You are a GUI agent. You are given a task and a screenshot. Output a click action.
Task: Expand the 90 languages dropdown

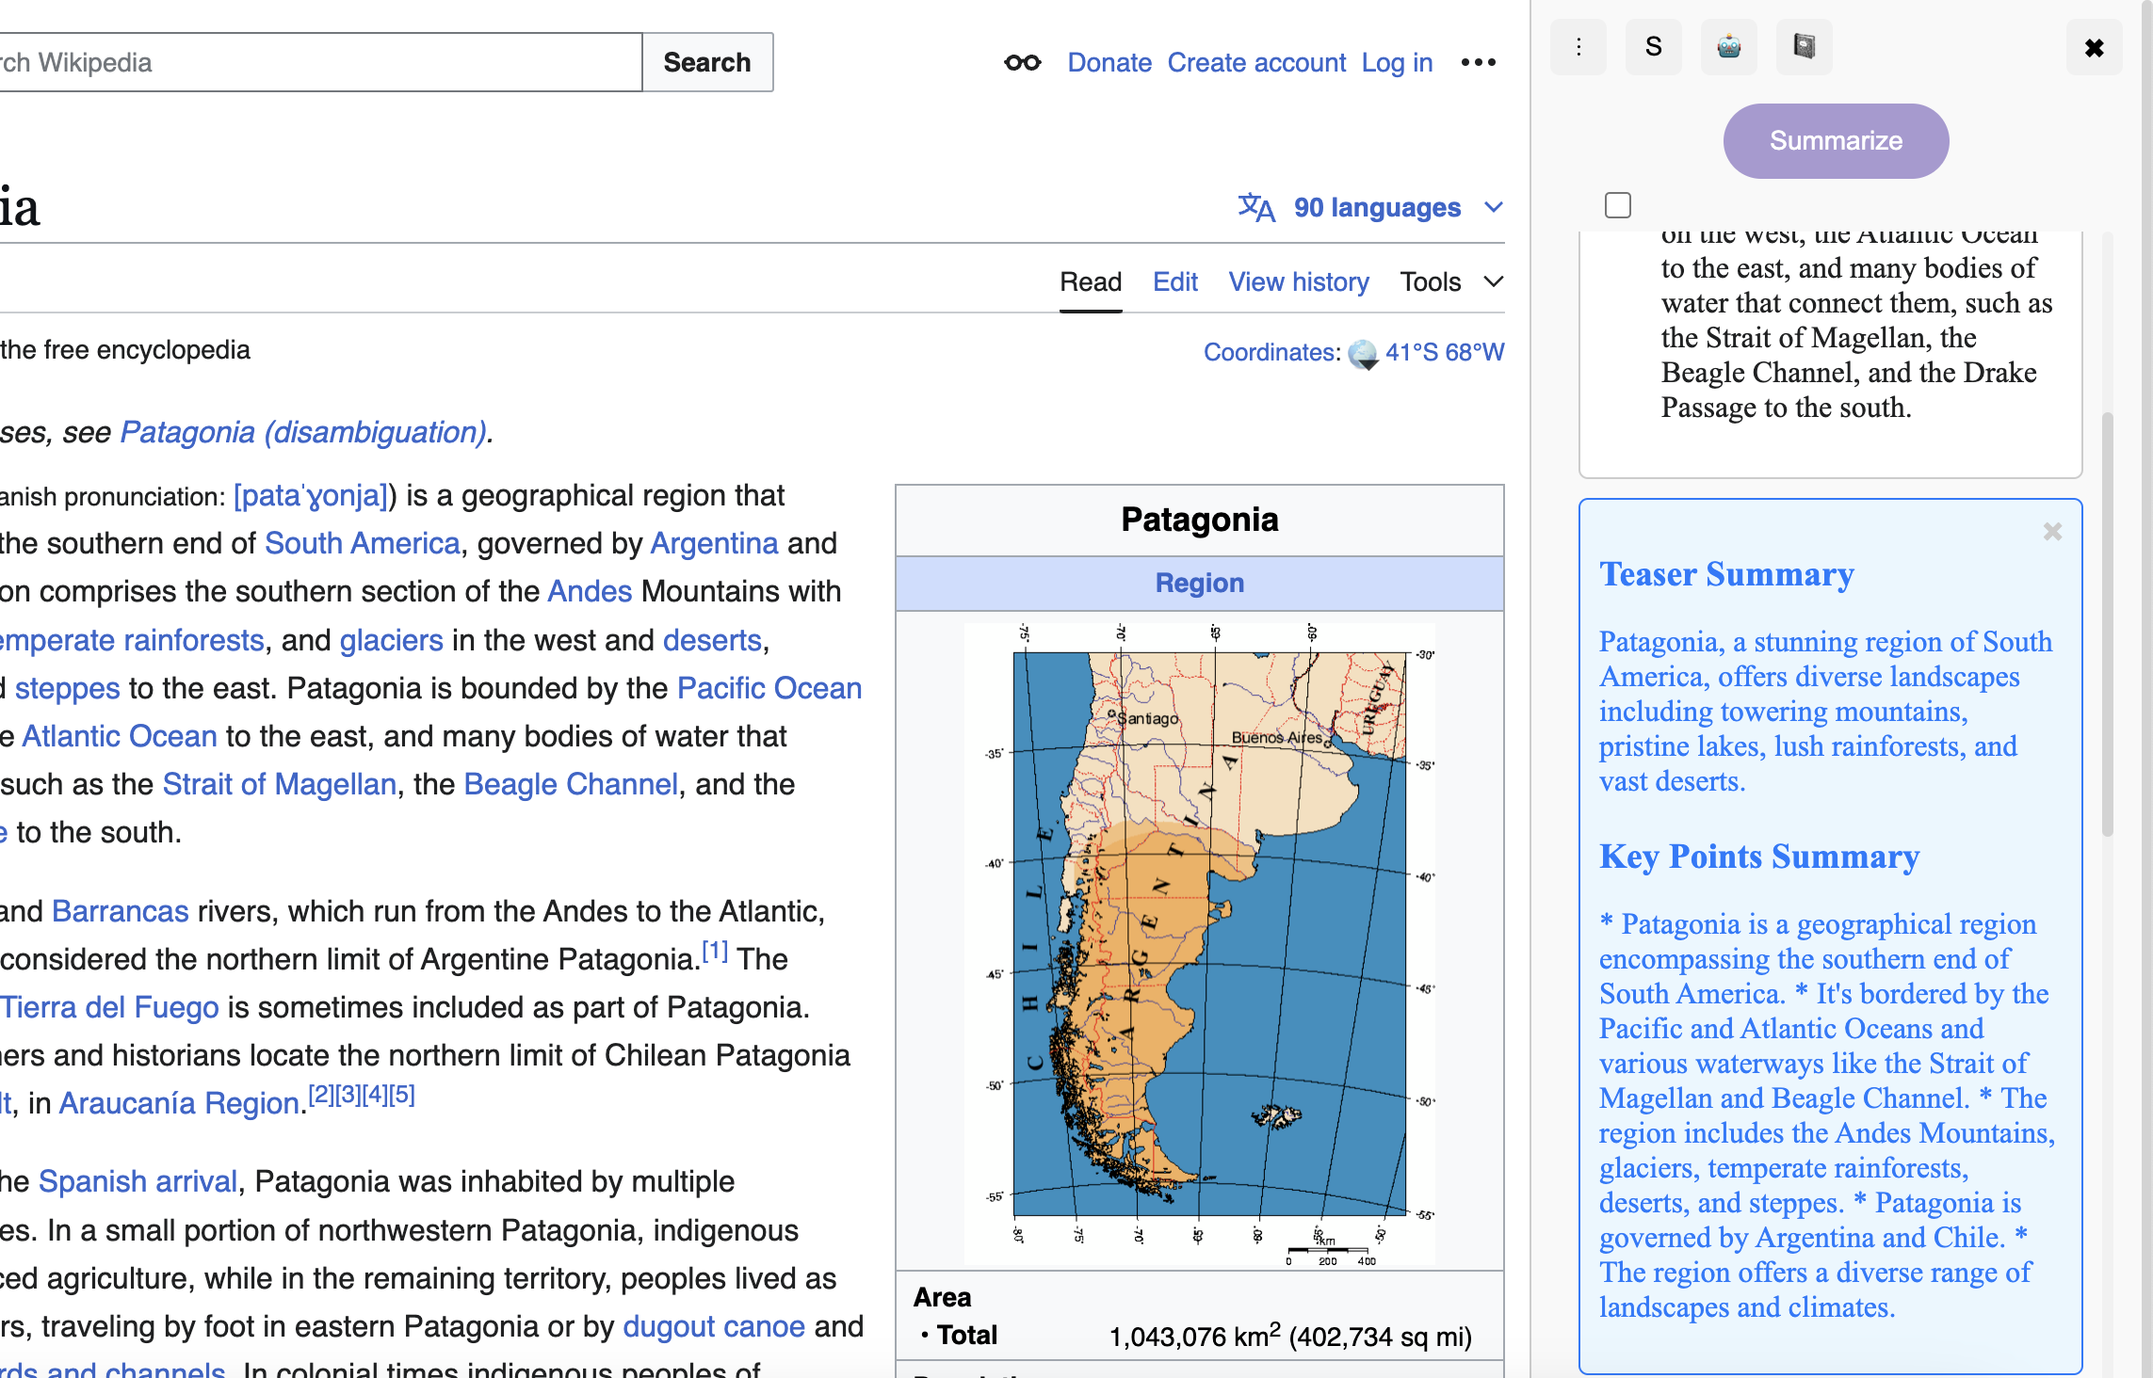pos(1377,207)
